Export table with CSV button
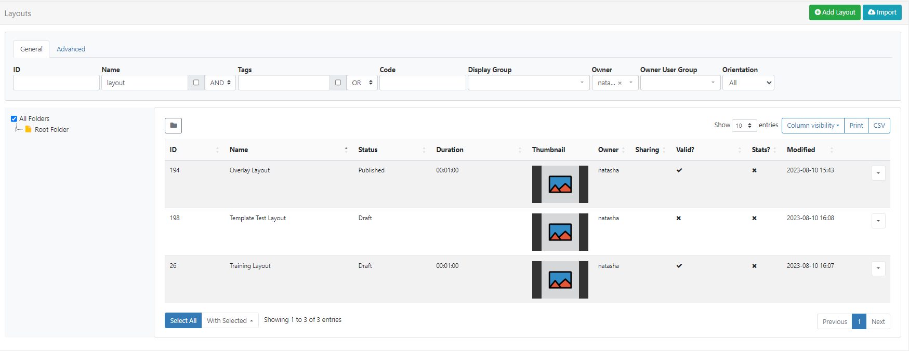The width and height of the screenshot is (909, 351). coord(879,126)
